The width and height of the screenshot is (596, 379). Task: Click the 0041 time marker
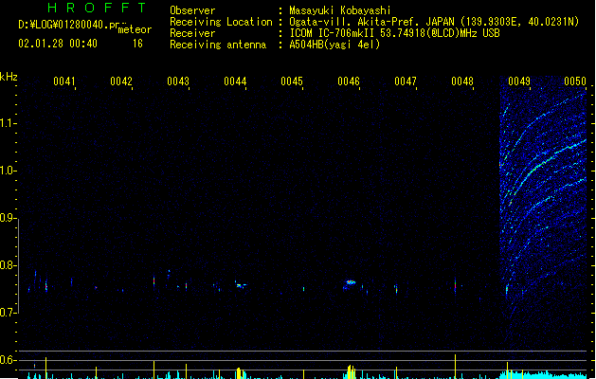tap(64, 81)
